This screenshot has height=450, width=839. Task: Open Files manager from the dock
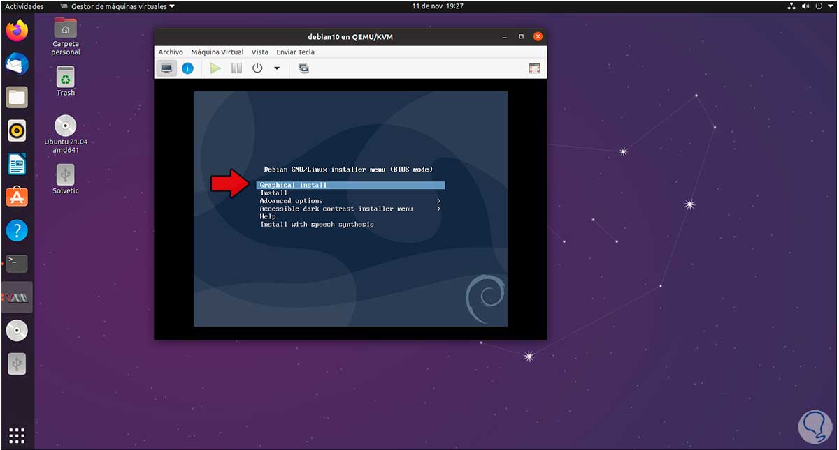tap(17, 98)
